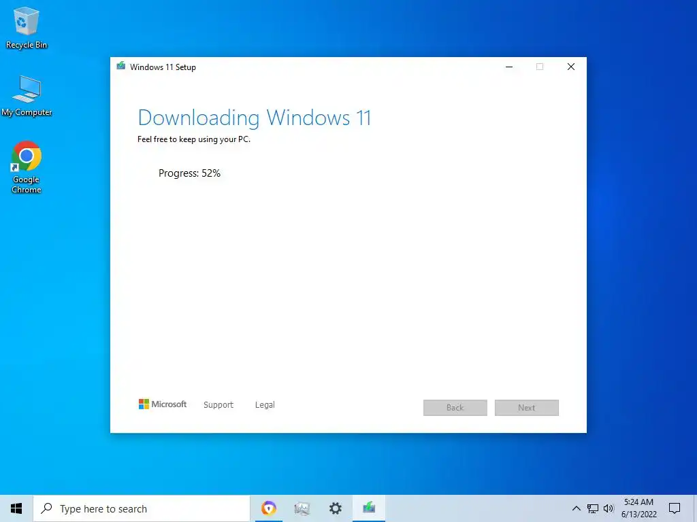Viewport: 697px width, 522px height.
Task: Select the Google Chrome desktop shortcut
Action: [27, 167]
